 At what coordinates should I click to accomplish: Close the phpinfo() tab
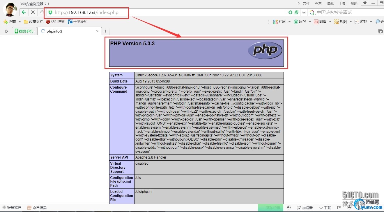click(98, 31)
